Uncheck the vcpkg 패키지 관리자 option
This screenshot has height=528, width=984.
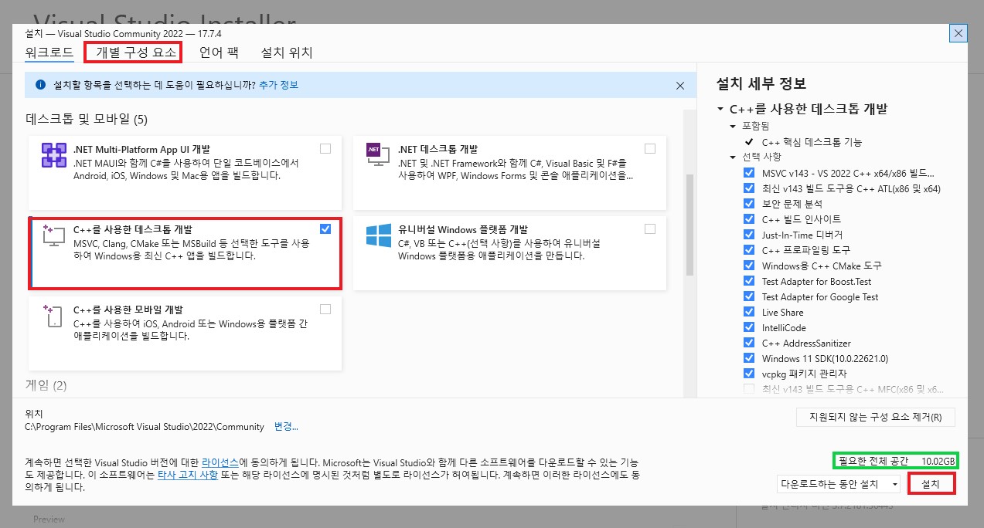[749, 374]
